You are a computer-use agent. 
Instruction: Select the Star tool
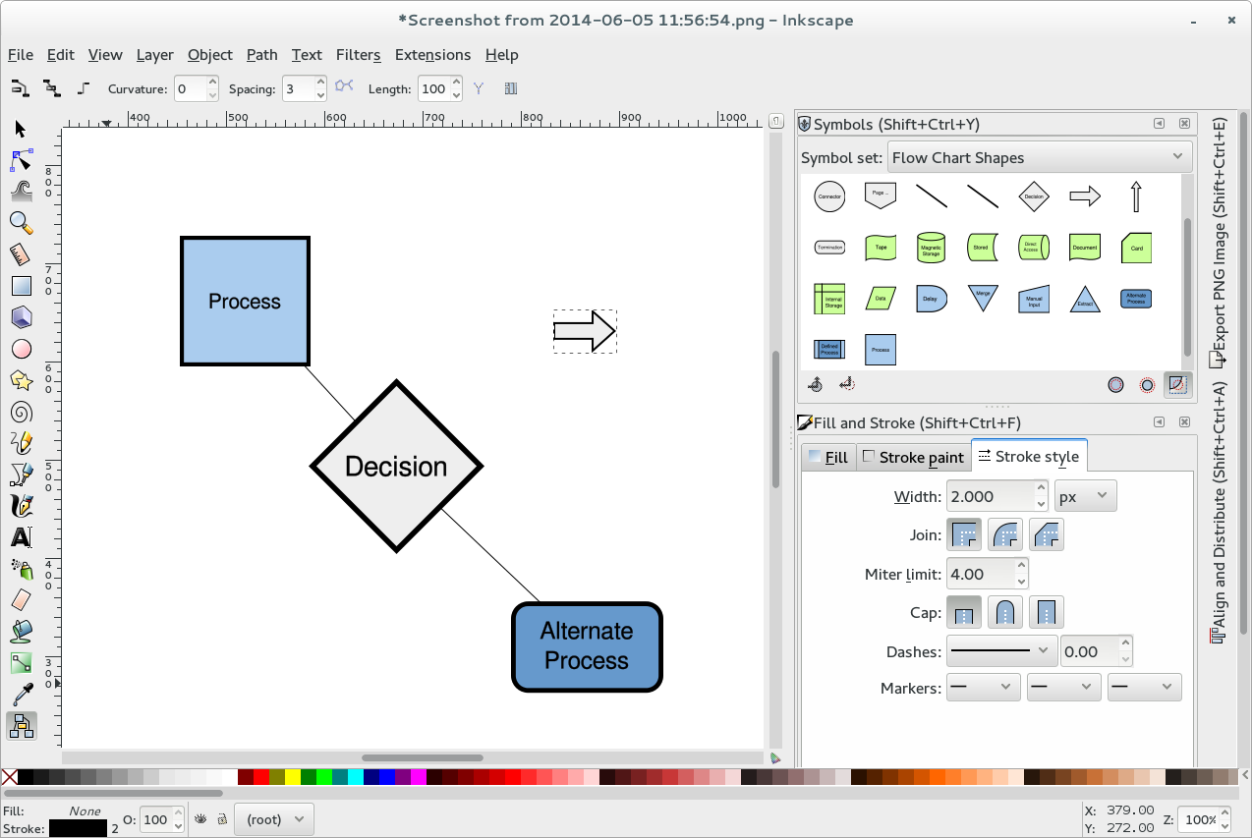(21, 380)
